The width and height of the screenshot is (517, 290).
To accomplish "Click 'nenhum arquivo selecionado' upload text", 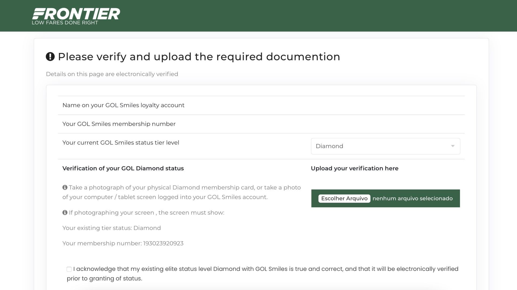I will pos(413,198).
